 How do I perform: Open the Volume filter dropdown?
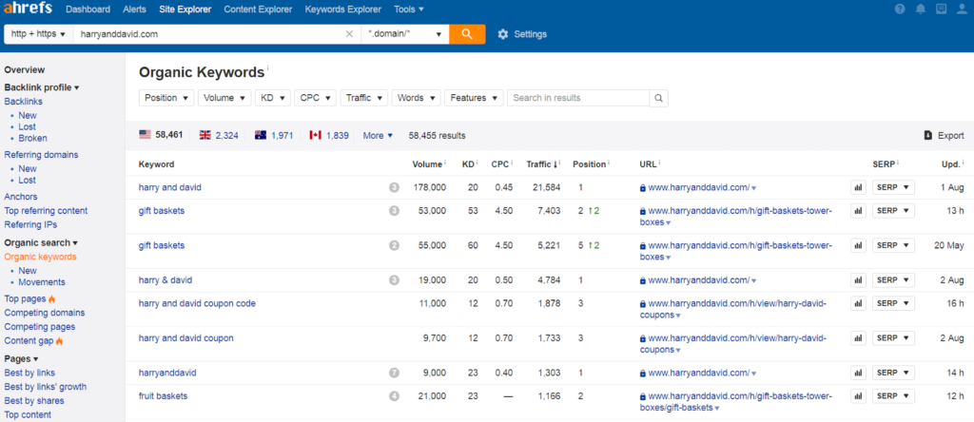224,98
